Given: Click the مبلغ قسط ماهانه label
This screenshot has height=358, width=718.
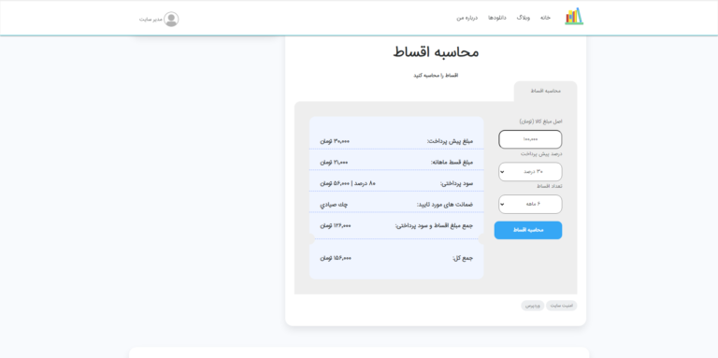Looking at the screenshot, I should (x=452, y=163).
